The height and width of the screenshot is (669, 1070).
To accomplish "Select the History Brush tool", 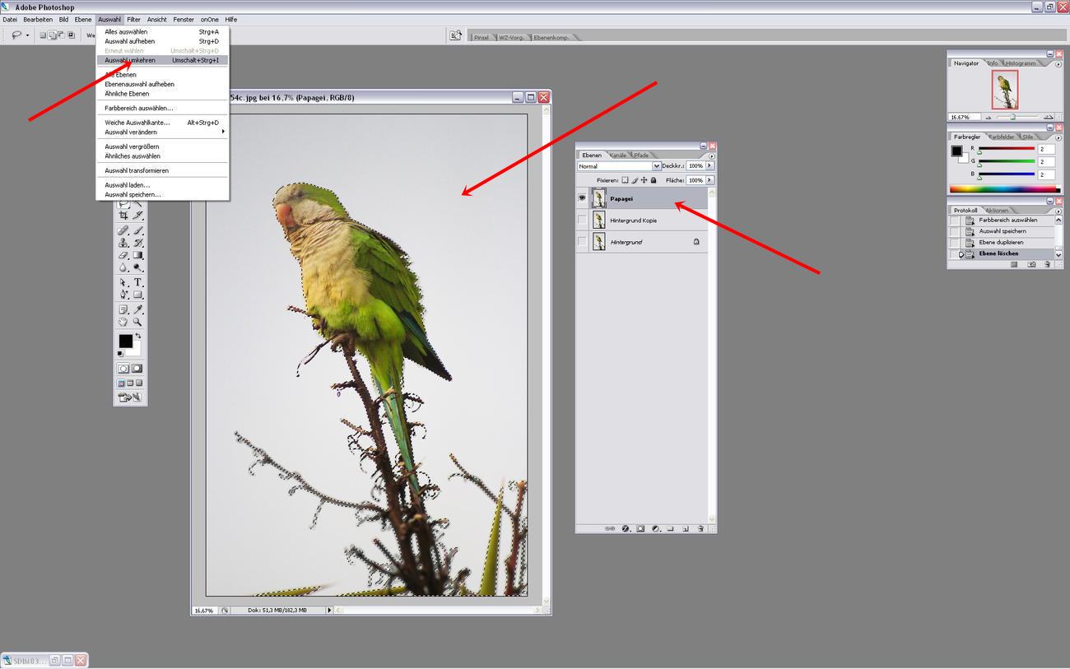I will click(x=137, y=243).
